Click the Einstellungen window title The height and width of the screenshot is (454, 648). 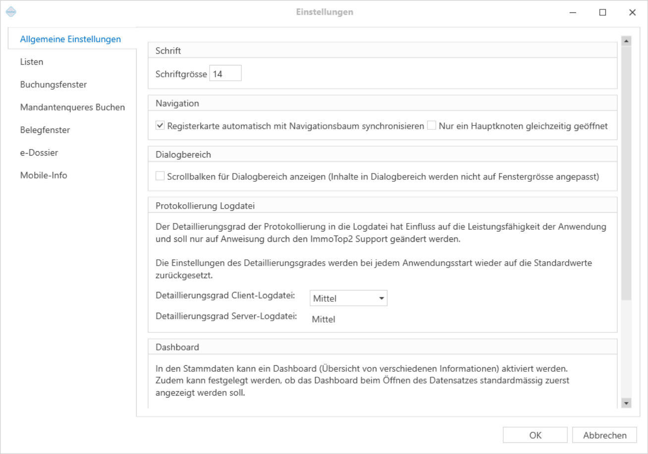[x=324, y=12]
